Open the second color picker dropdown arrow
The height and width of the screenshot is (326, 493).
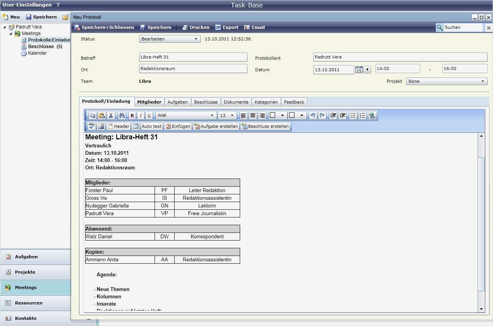click(302, 115)
